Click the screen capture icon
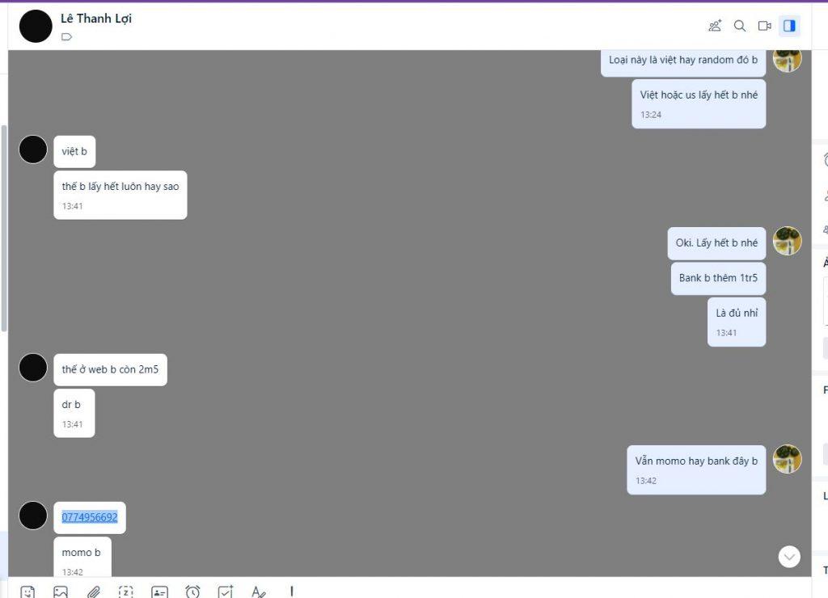This screenshot has height=598, width=828. click(x=126, y=592)
